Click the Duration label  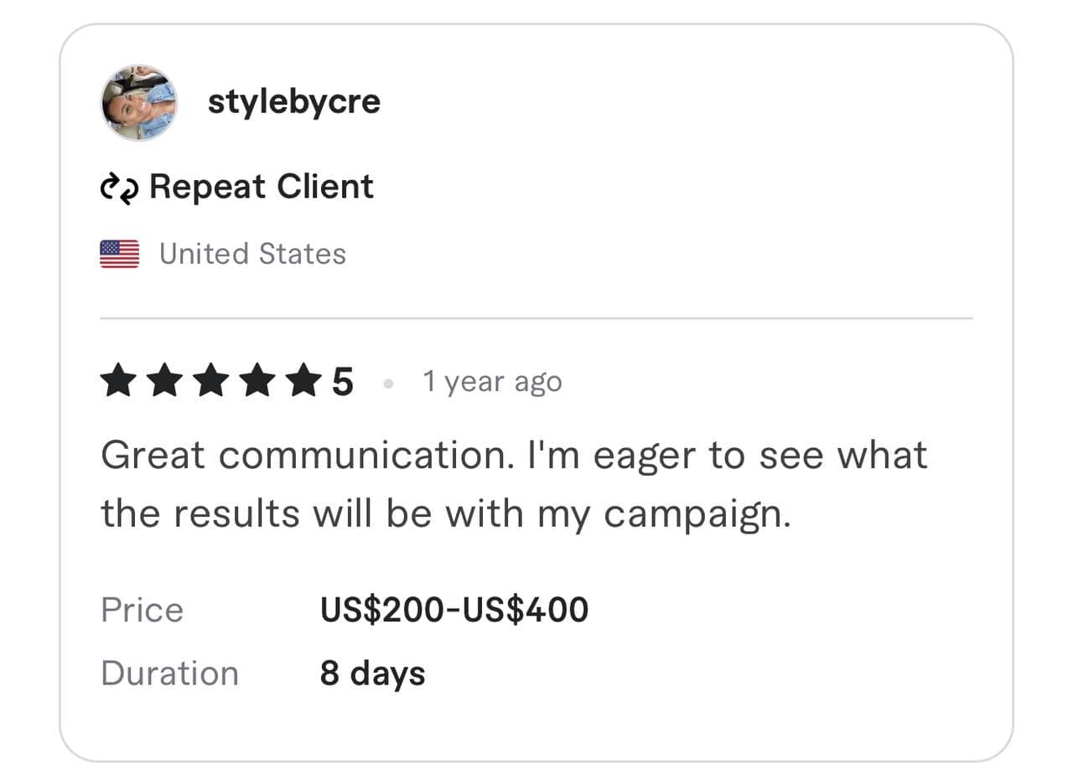coord(169,673)
